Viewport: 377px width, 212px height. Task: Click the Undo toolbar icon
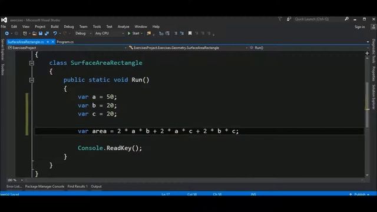[x=55, y=34]
